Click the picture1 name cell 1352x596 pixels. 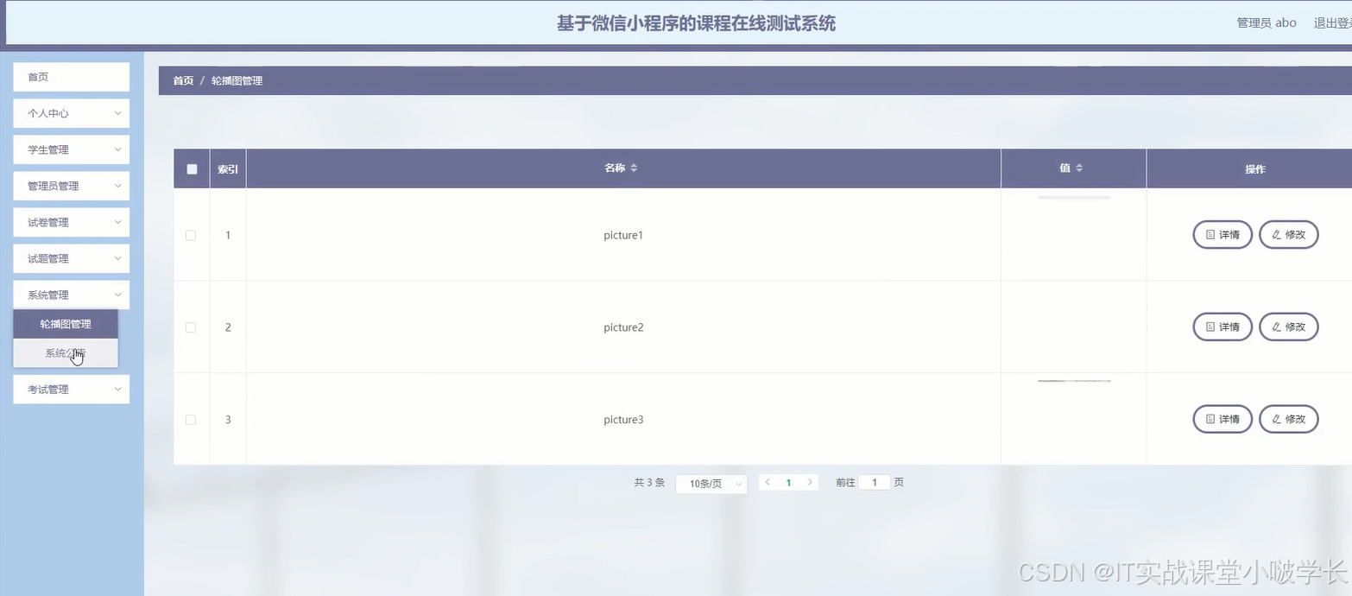[623, 235]
